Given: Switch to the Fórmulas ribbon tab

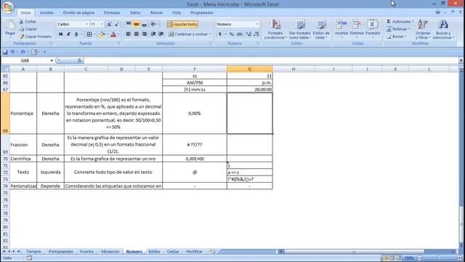Looking at the screenshot, I should 112,12.
